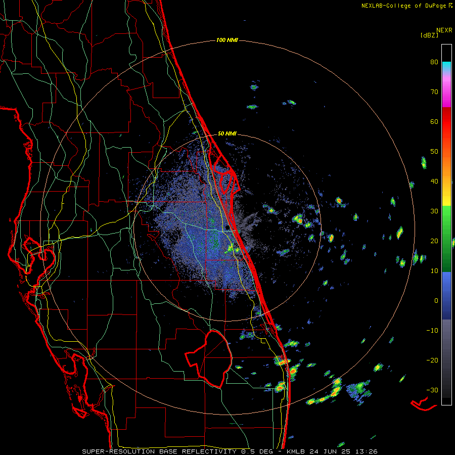Click the 80 value on the dBZ scale
The image size is (455, 455).
point(434,62)
